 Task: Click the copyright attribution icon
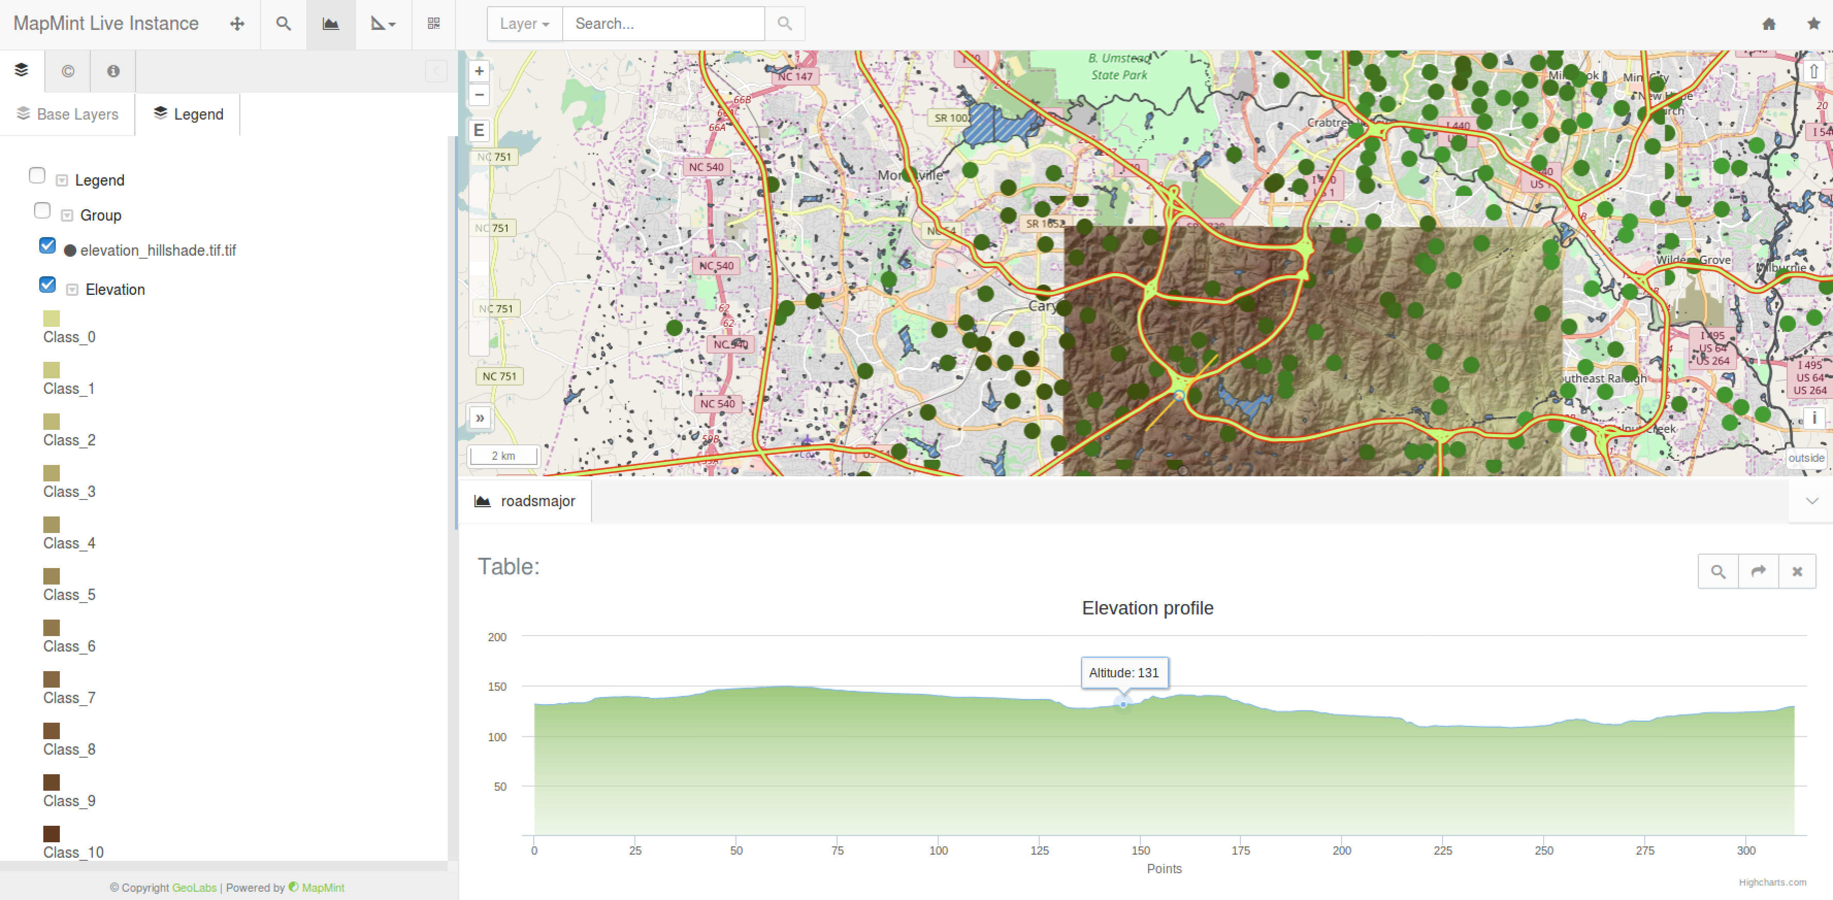(67, 71)
